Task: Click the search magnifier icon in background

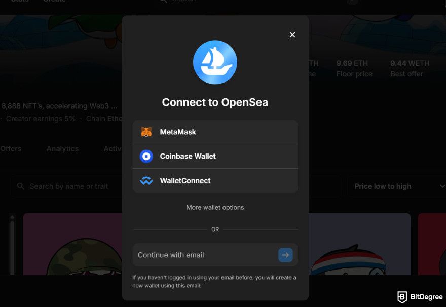Action: tap(20, 186)
